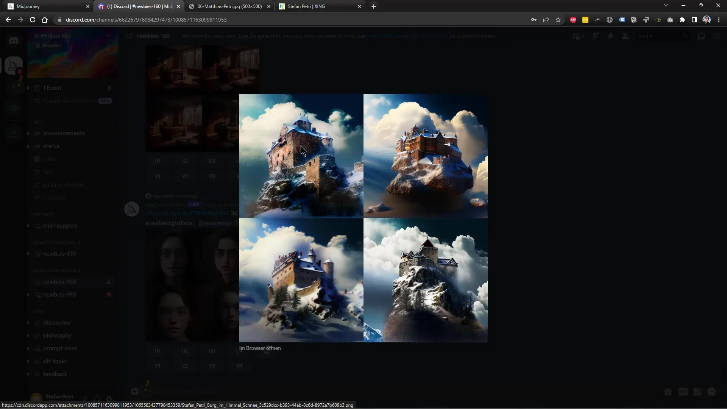Close the Stefan Petri XING tab
The image size is (727, 409).
tap(359, 6)
